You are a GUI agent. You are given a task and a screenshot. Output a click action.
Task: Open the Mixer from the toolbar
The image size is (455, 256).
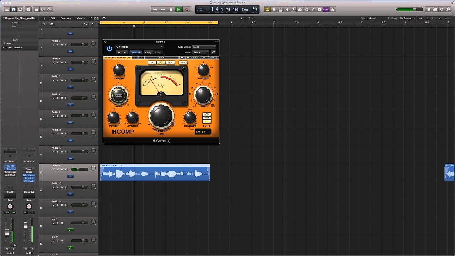click(x=42, y=10)
